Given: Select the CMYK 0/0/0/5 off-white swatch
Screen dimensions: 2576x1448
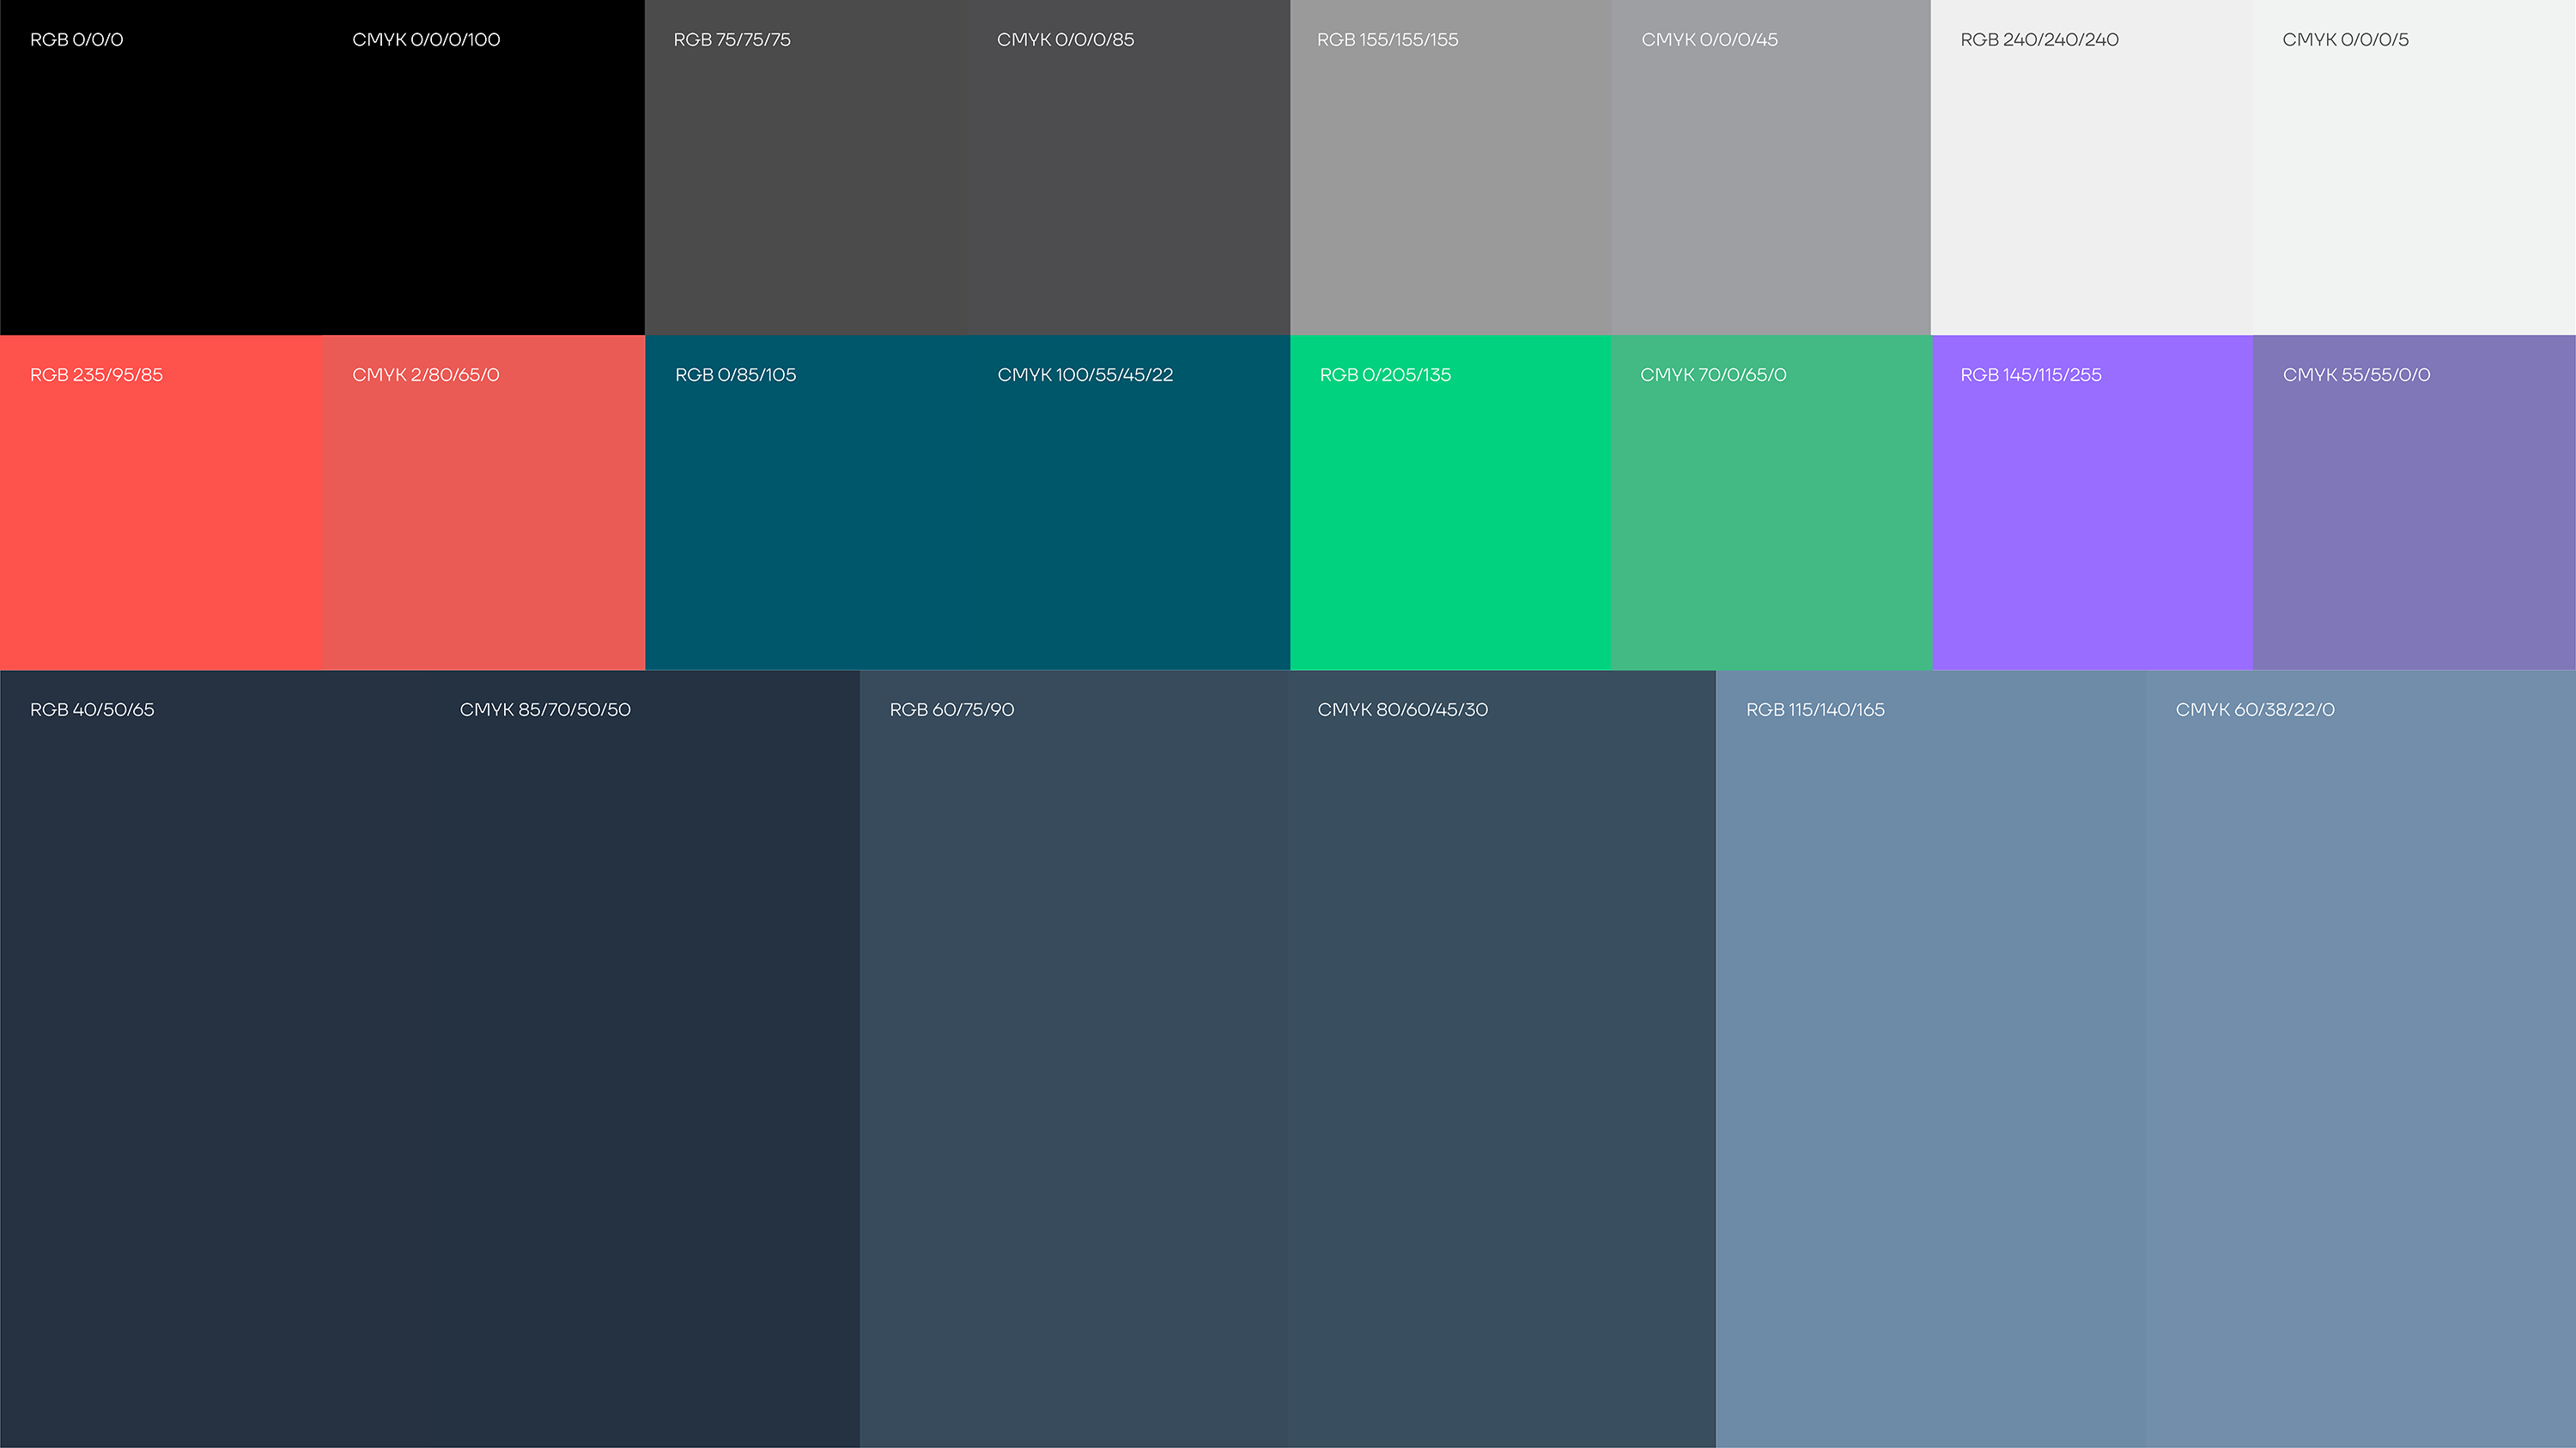Looking at the screenshot, I should pos(2413,180).
